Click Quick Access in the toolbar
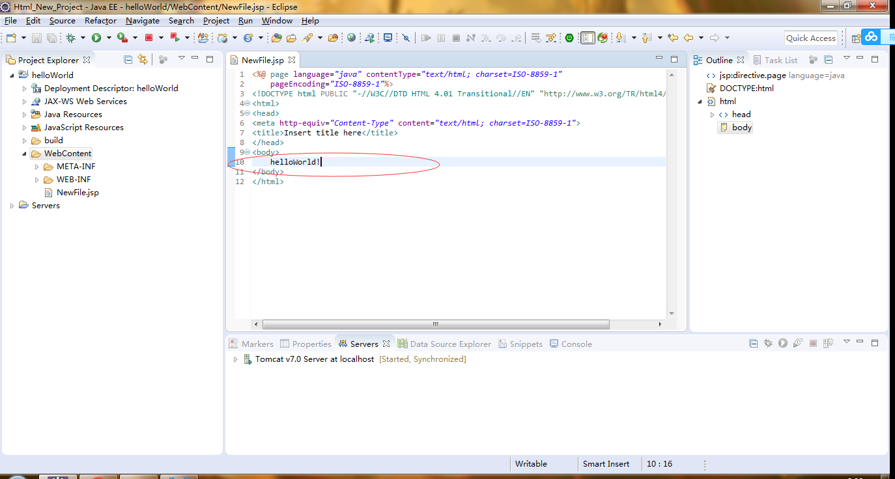Screen dimensions: 895x479 pyautogui.click(x=811, y=37)
